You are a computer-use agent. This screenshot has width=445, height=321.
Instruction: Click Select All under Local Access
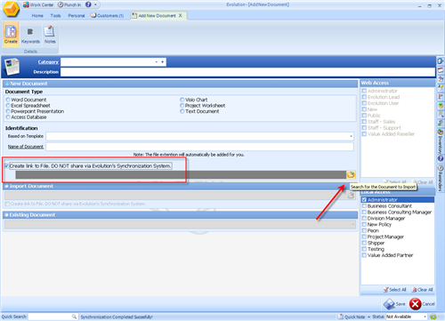click(x=394, y=290)
